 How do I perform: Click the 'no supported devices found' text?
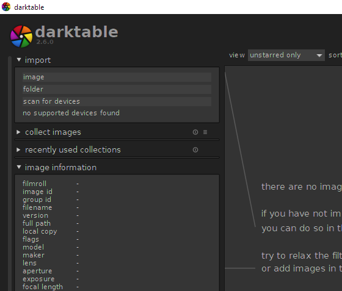click(x=71, y=113)
